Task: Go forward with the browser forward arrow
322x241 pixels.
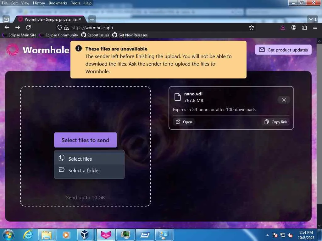Action: (x=18, y=28)
